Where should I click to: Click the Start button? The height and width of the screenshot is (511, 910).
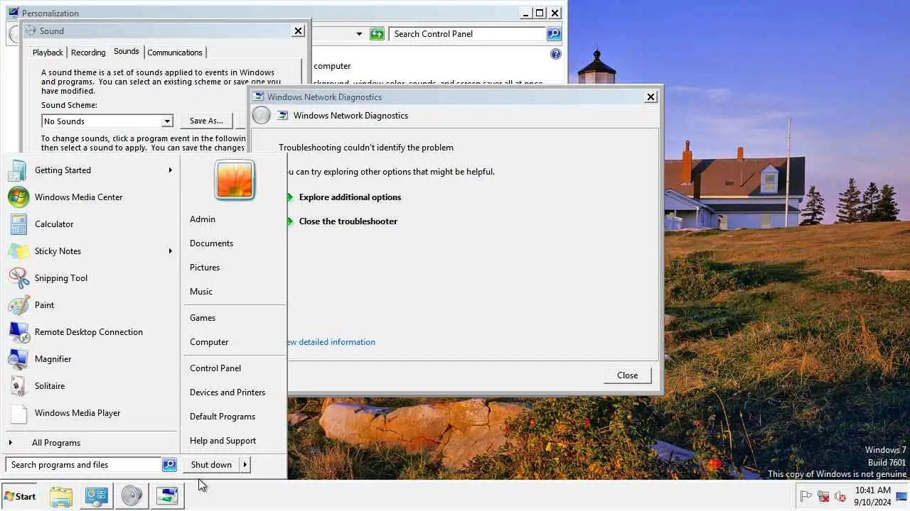coord(20,496)
